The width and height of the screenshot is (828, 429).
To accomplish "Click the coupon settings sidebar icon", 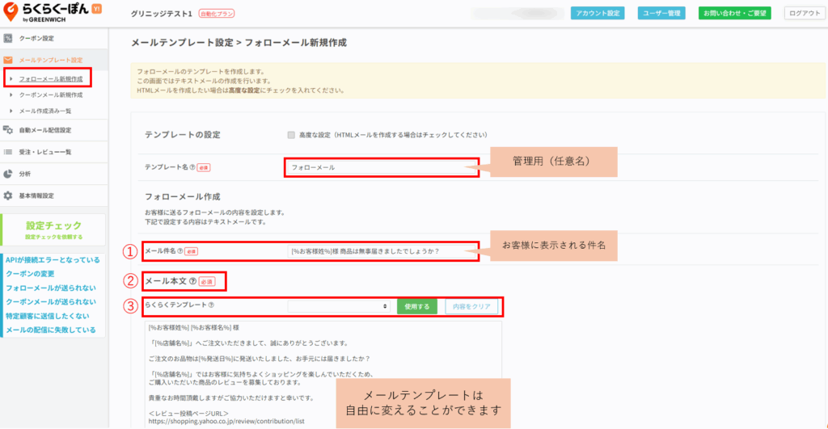I will coord(8,38).
